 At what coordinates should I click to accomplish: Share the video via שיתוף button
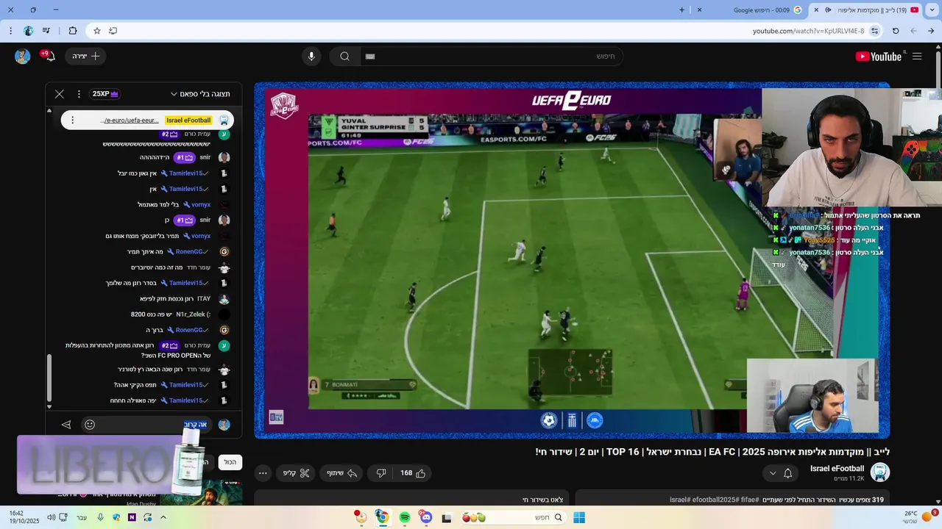342,473
